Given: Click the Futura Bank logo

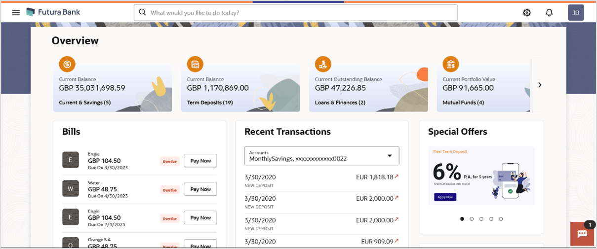Looking at the screenshot, I should click(x=53, y=12).
